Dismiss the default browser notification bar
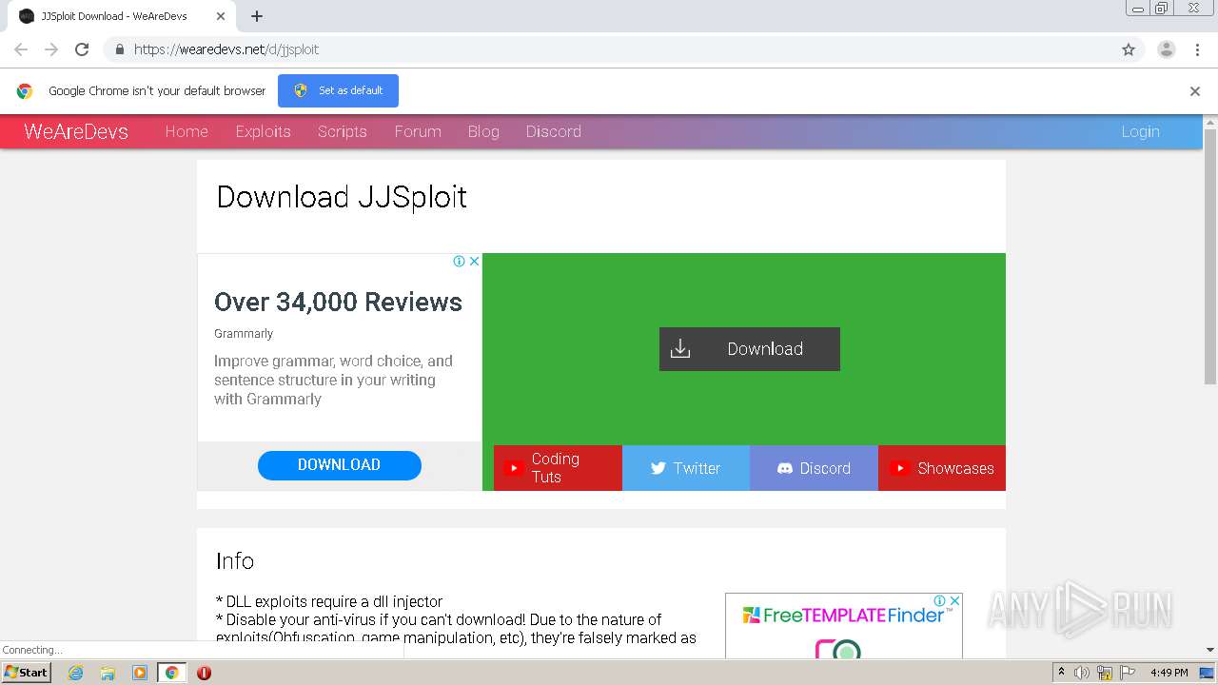This screenshot has height=685, width=1218. pos(1195,91)
